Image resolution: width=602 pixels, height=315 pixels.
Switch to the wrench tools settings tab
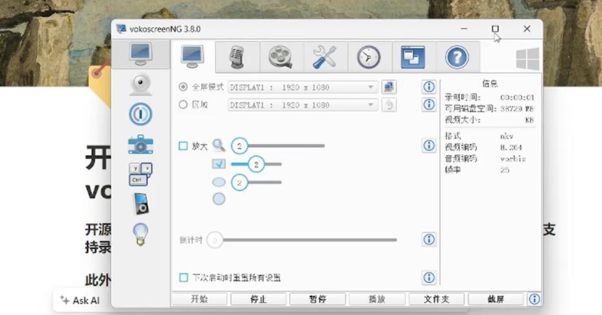[x=325, y=57]
